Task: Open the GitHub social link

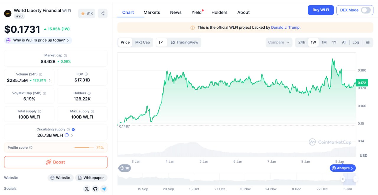Action: (95, 189)
